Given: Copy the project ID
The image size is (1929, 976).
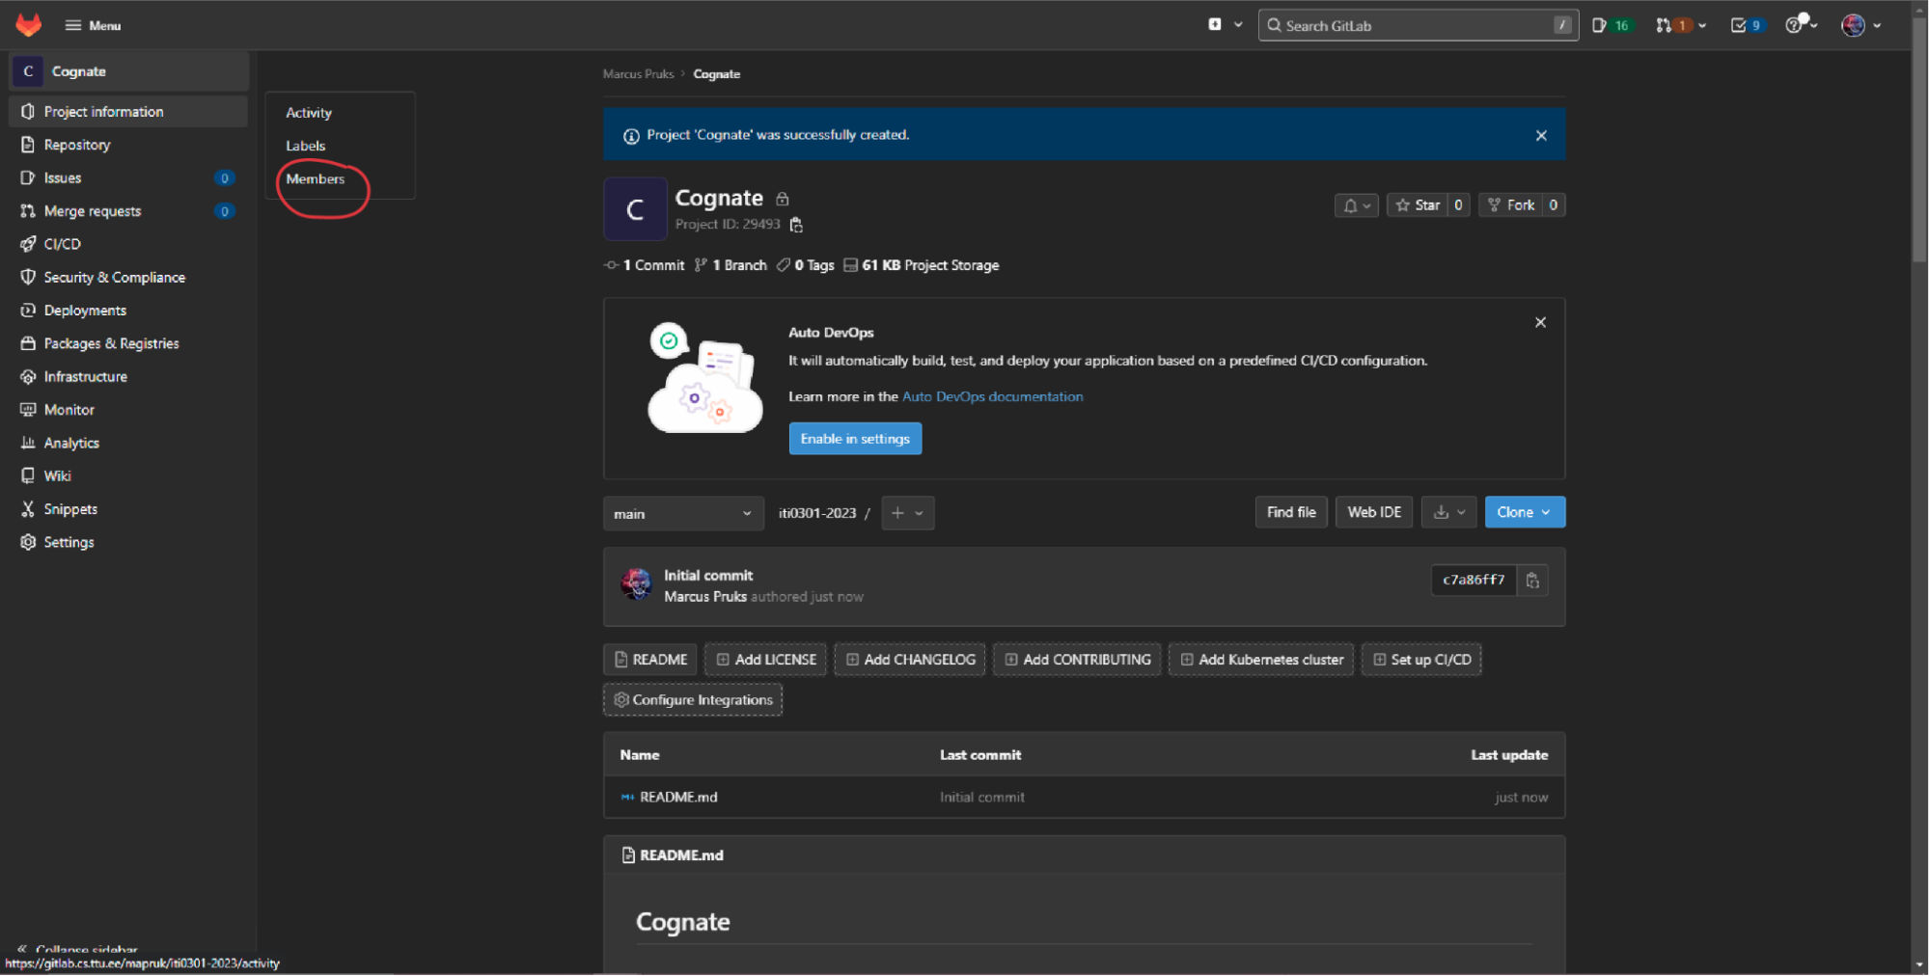Looking at the screenshot, I should (796, 225).
